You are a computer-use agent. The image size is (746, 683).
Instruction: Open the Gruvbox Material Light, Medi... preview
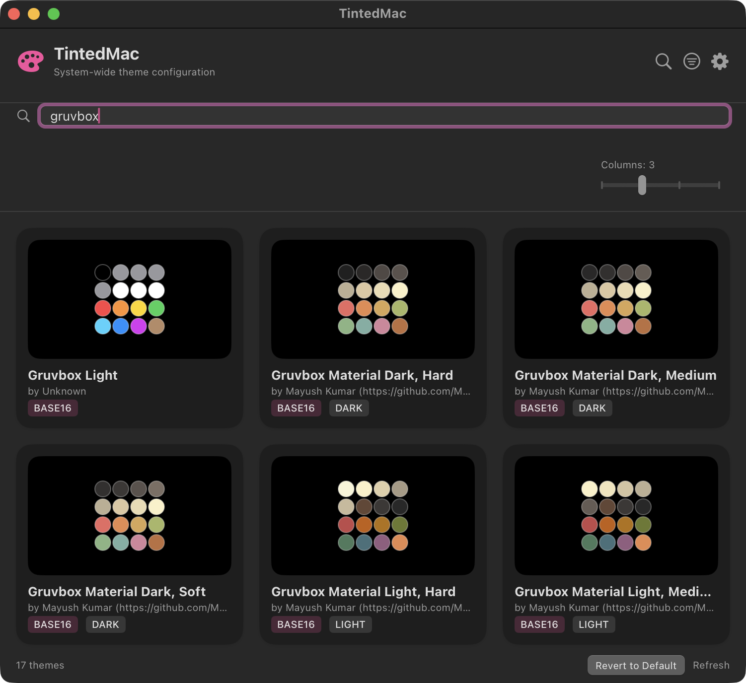[x=616, y=516]
